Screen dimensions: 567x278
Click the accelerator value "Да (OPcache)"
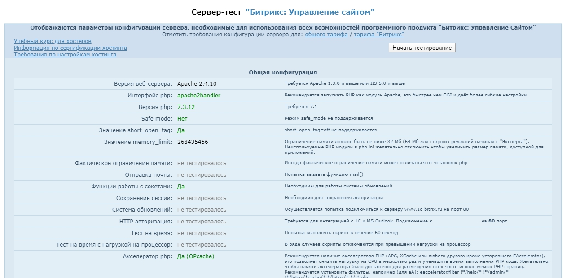[196, 256]
